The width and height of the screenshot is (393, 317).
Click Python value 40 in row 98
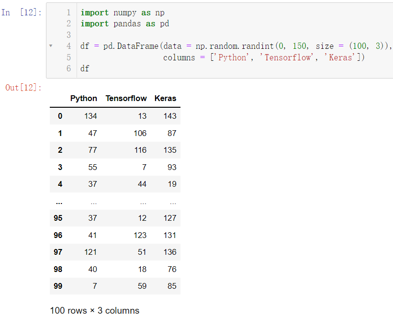[92, 269]
